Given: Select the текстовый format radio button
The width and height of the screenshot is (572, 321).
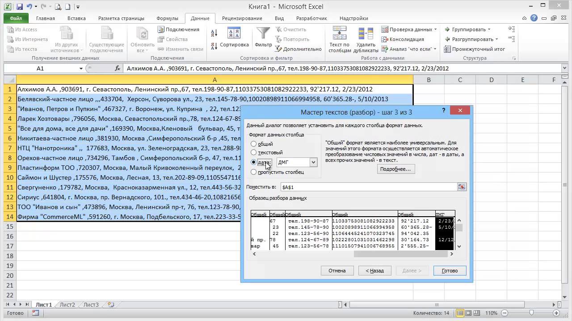Looking at the screenshot, I should (254, 153).
